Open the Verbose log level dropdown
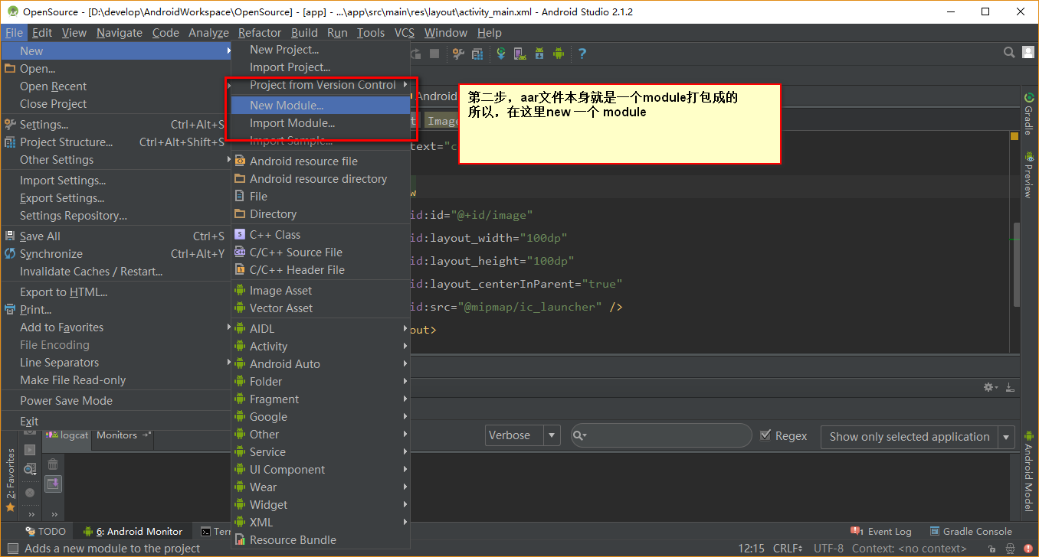 524,436
